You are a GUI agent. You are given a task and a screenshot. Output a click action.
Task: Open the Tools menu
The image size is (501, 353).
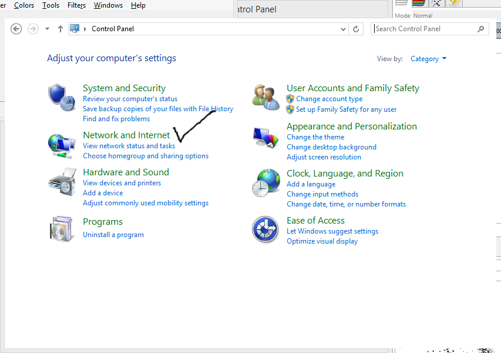[51, 5]
